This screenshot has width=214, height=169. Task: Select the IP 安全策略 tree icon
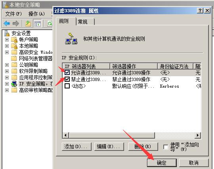coord(14,84)
